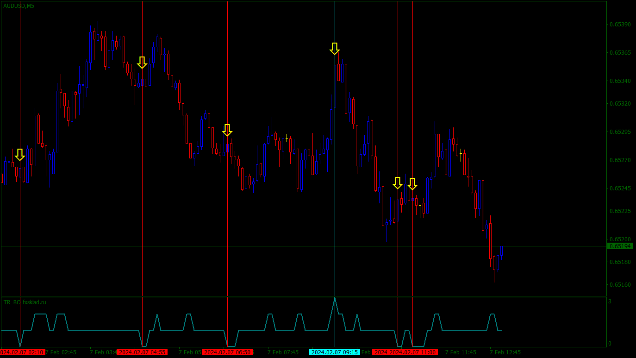
Task: Click the indicator scale value 0
Action: tap(610, 344)
